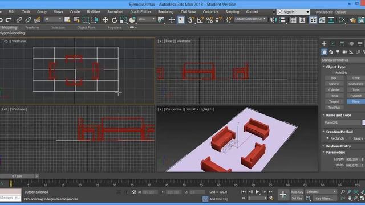Click Go to End playback button
The height and width of the screenshot is (205, 365).
point(271,192)
